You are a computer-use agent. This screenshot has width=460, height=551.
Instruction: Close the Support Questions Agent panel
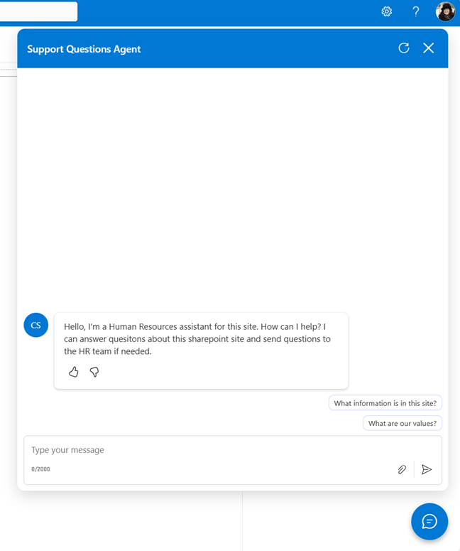coord(428,48)
